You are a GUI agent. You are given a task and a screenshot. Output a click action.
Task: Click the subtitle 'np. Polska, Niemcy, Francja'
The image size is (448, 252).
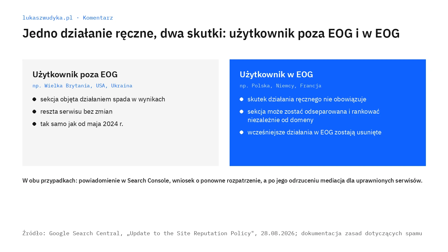pyautogui.click(x=281, y=86)
